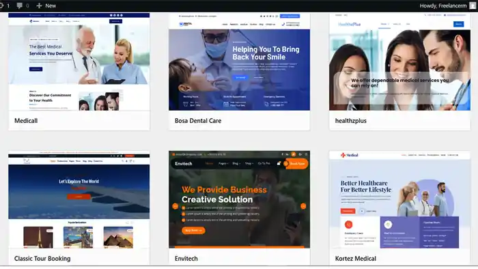The width and height of the screenshot is (478, 269).
Task: Click the dark blue header button in Medicall preview
Action: pos(115,21)
